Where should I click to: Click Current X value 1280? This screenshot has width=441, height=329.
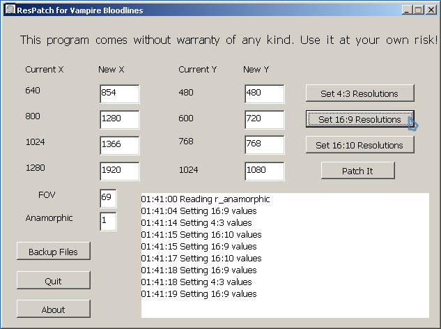35,168
